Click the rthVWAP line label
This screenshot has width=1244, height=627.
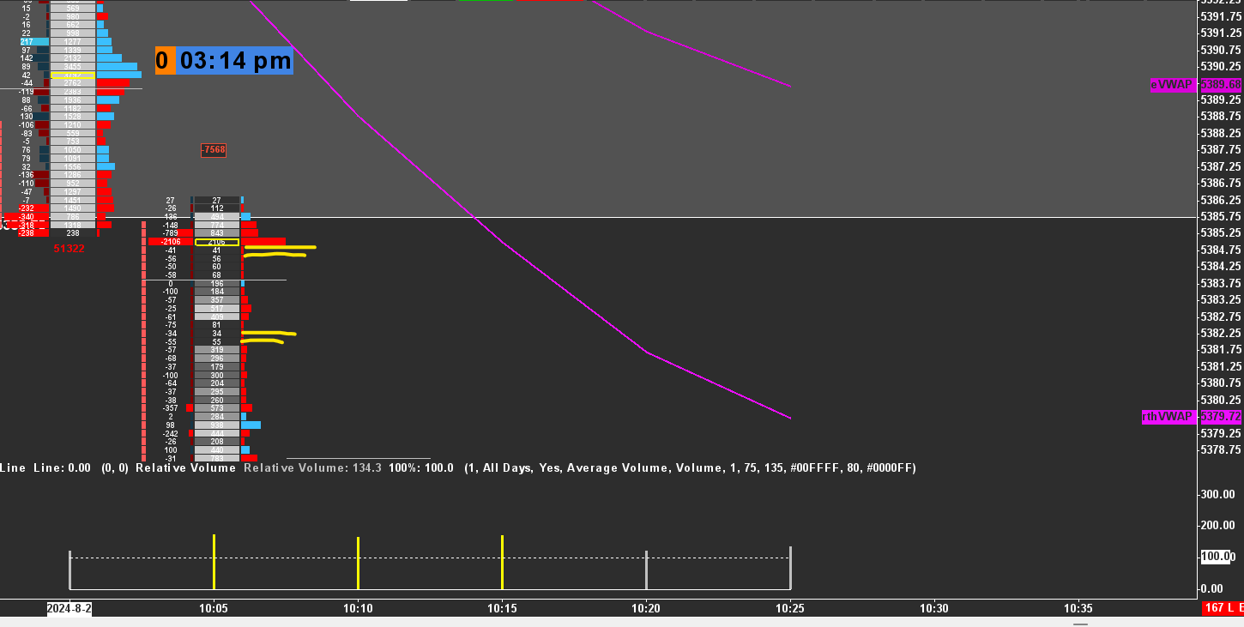[x=1169, y=417]
